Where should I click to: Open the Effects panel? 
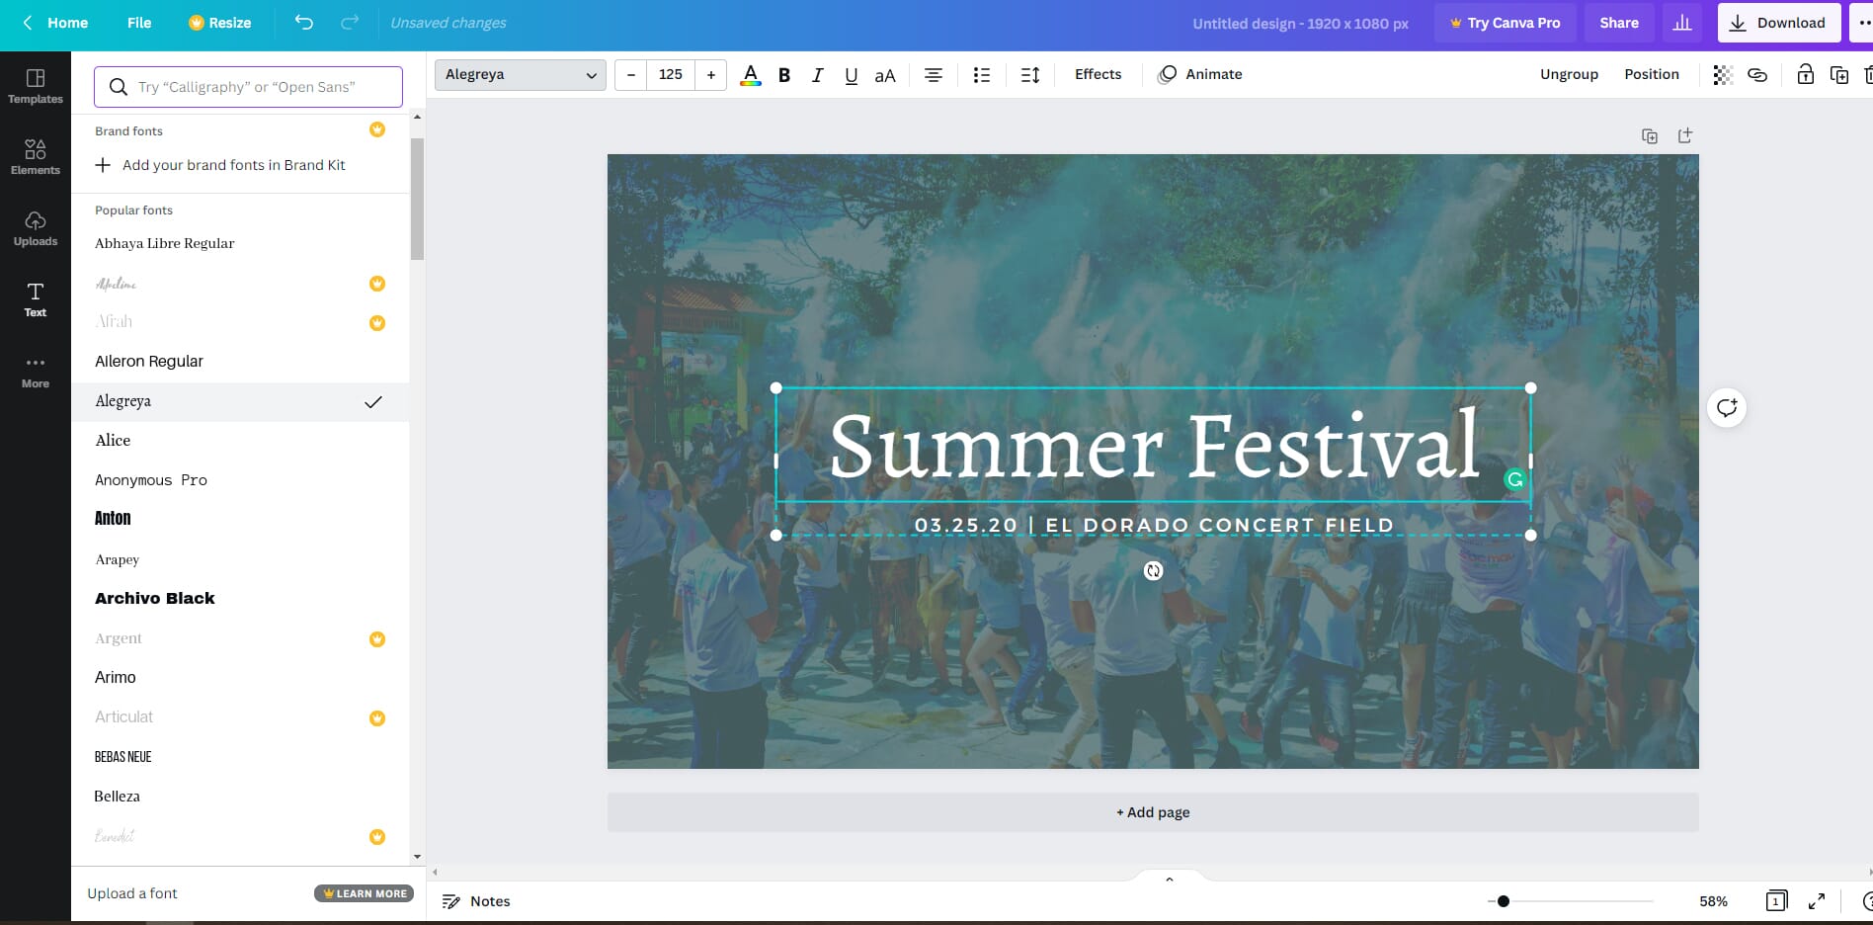point(1098,74)
